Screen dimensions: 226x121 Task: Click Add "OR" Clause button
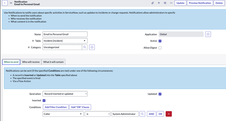(80, 107)
